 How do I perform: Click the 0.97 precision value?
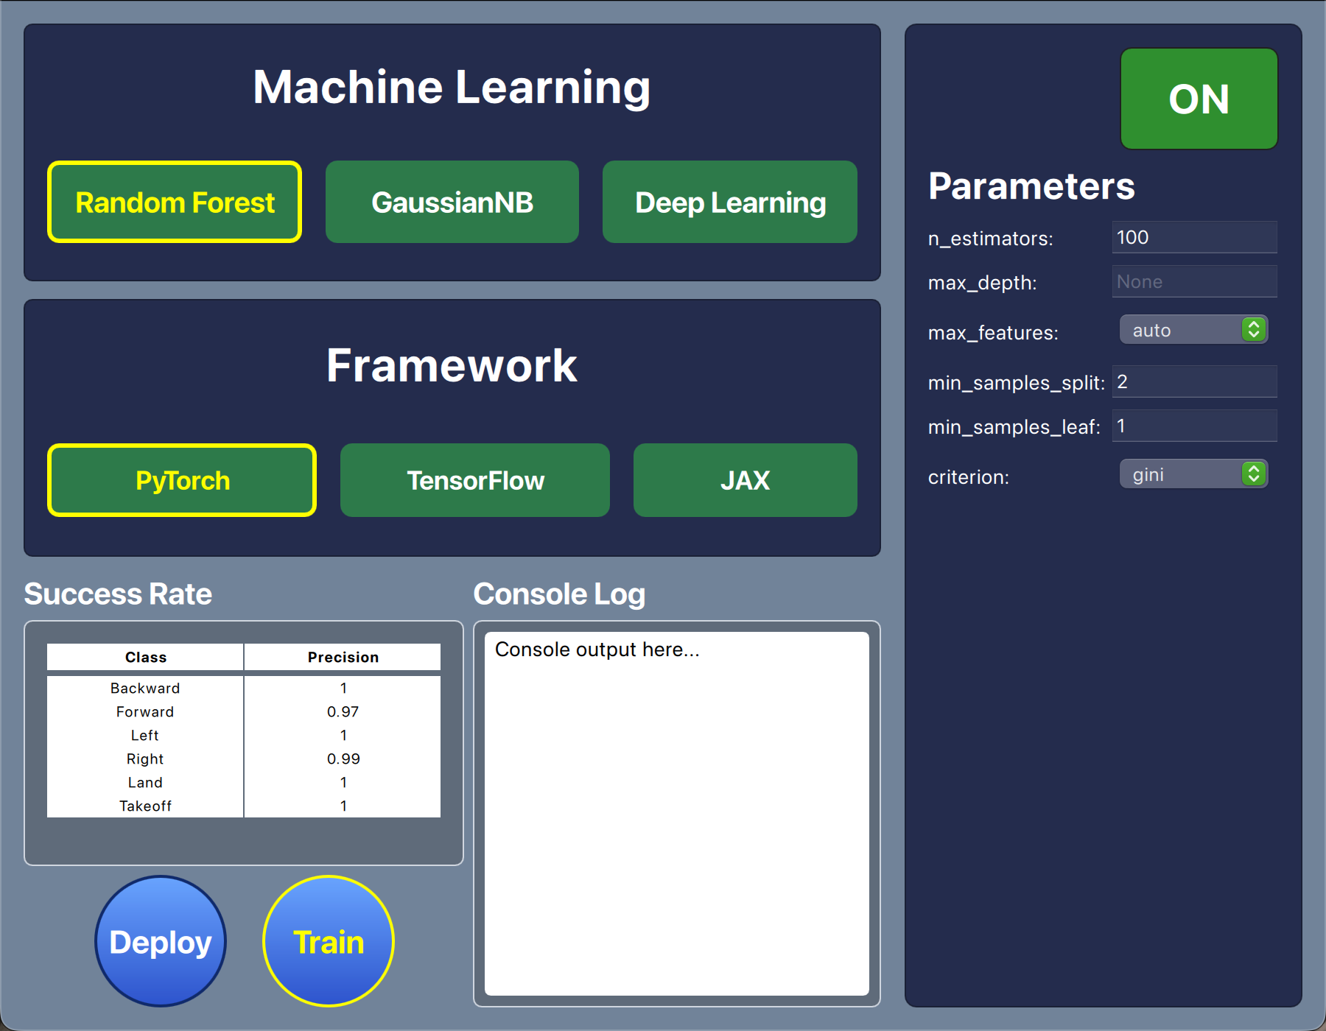[343, 711]
